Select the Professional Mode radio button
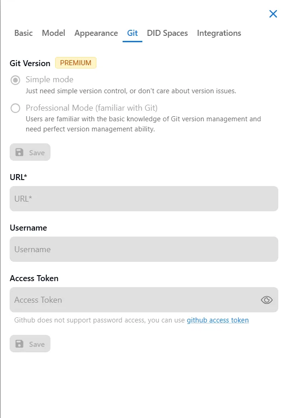The height and width of the screenshot is (418, 287). (16, 108)
